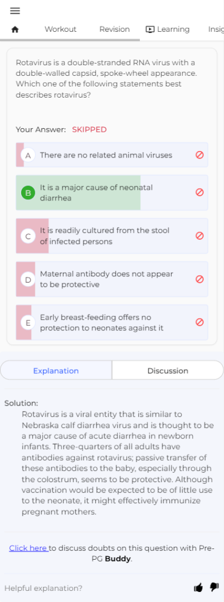224x602 pixels.
Task: Select option D circle
Action: [x=28, y=279]
